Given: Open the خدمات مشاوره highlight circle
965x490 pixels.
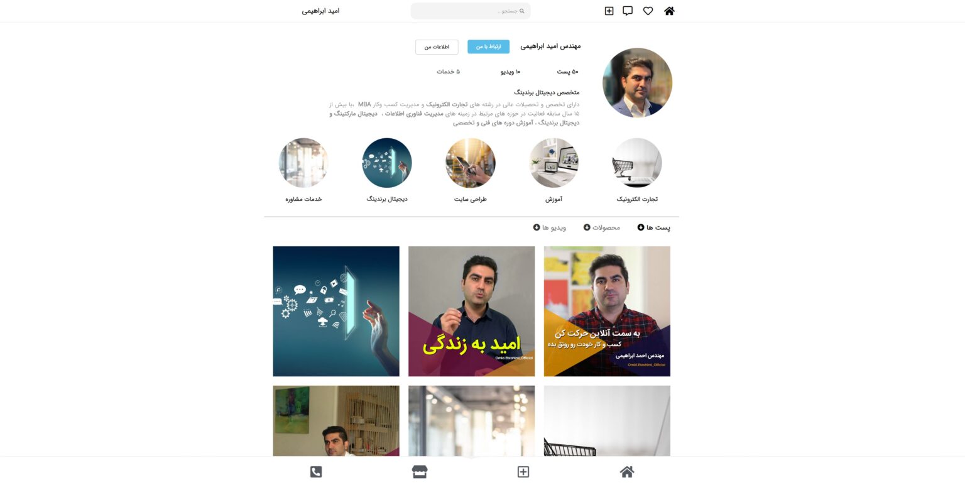Looking at the screenshot, I should tap(303, 163).
